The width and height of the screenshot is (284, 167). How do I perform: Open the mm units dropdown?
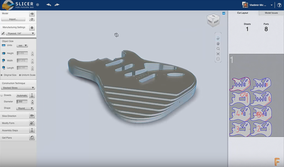pos(23,46)
